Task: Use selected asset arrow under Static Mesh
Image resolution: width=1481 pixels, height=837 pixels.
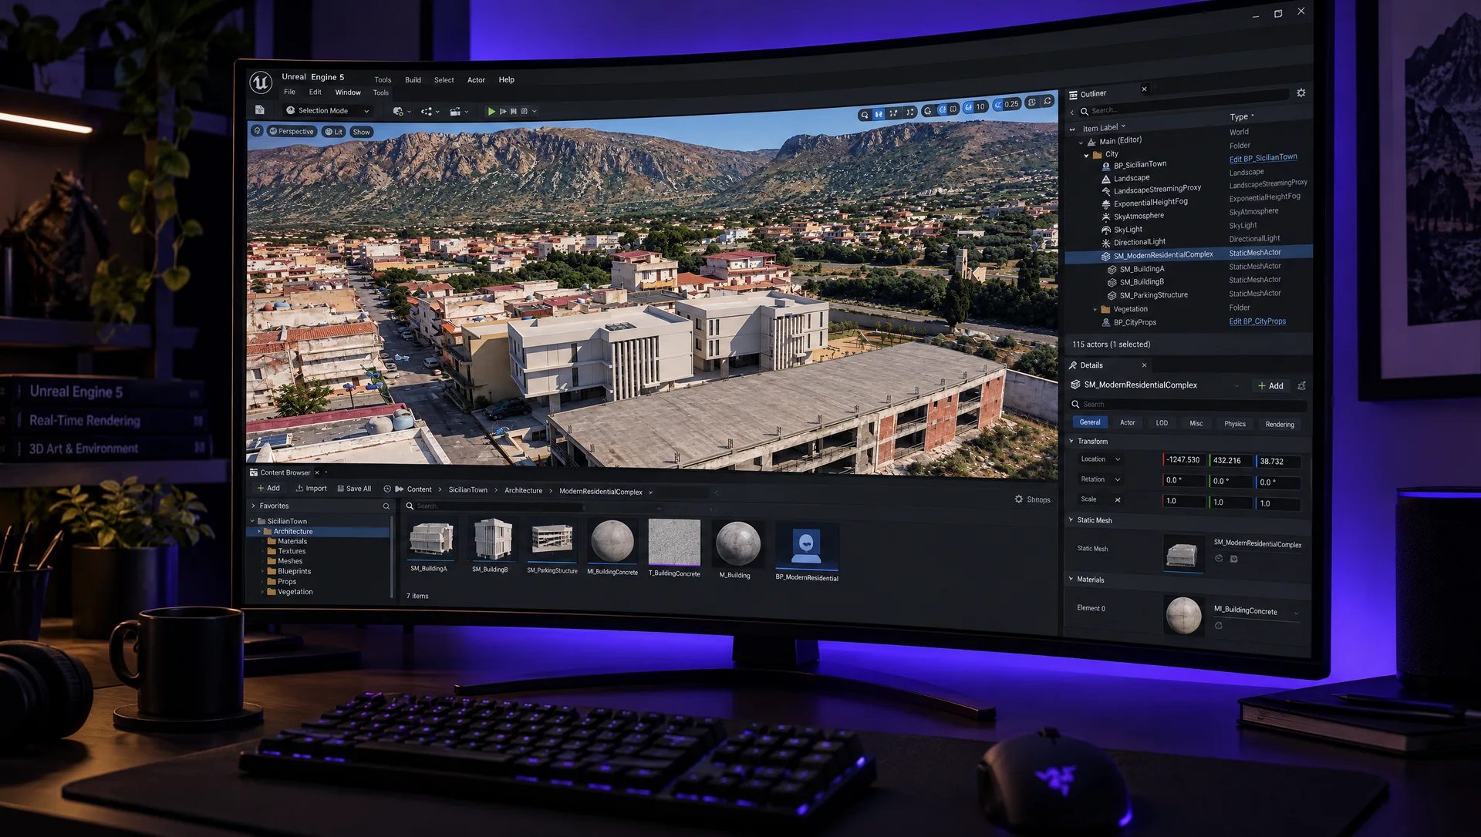Action: click(1219, 558)
